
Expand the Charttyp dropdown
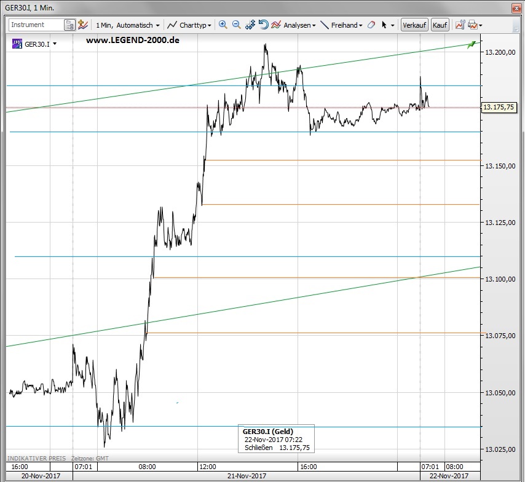point(190,25)
